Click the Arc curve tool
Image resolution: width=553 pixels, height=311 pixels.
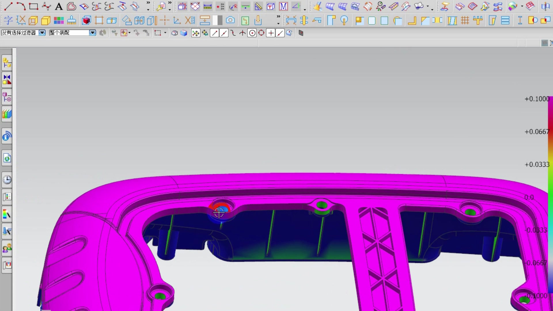pos(21,6)
